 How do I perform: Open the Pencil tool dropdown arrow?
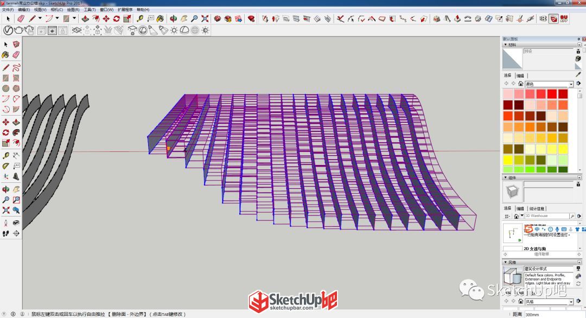40,18
